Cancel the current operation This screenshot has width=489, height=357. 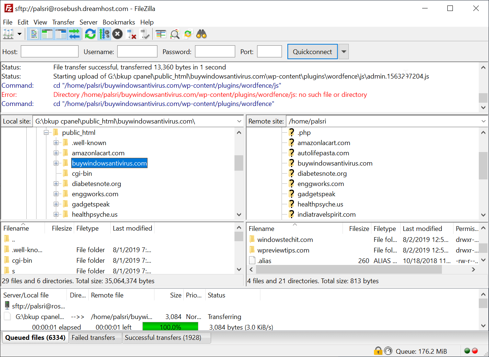coord(117,34)
